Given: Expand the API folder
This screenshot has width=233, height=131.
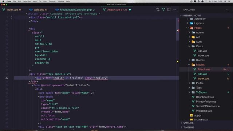Looking at the screenshot, I should tap(189, 37).
